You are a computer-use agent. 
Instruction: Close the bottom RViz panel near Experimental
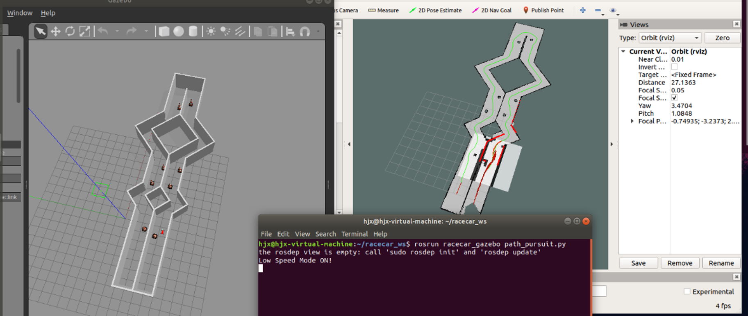736,277
